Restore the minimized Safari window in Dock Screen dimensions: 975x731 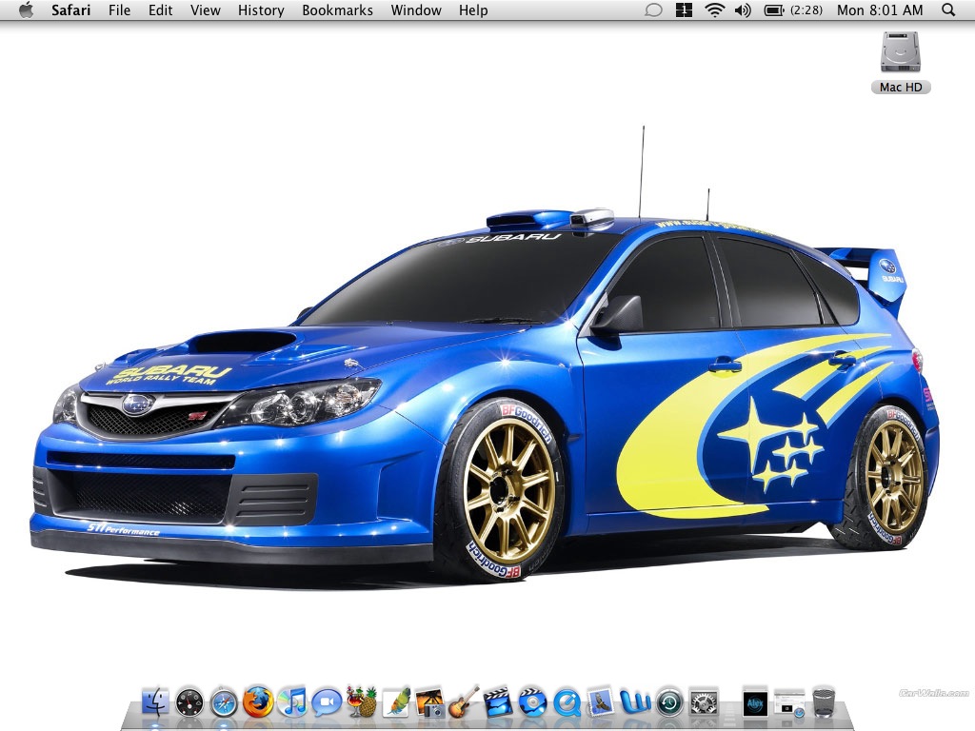789,703
